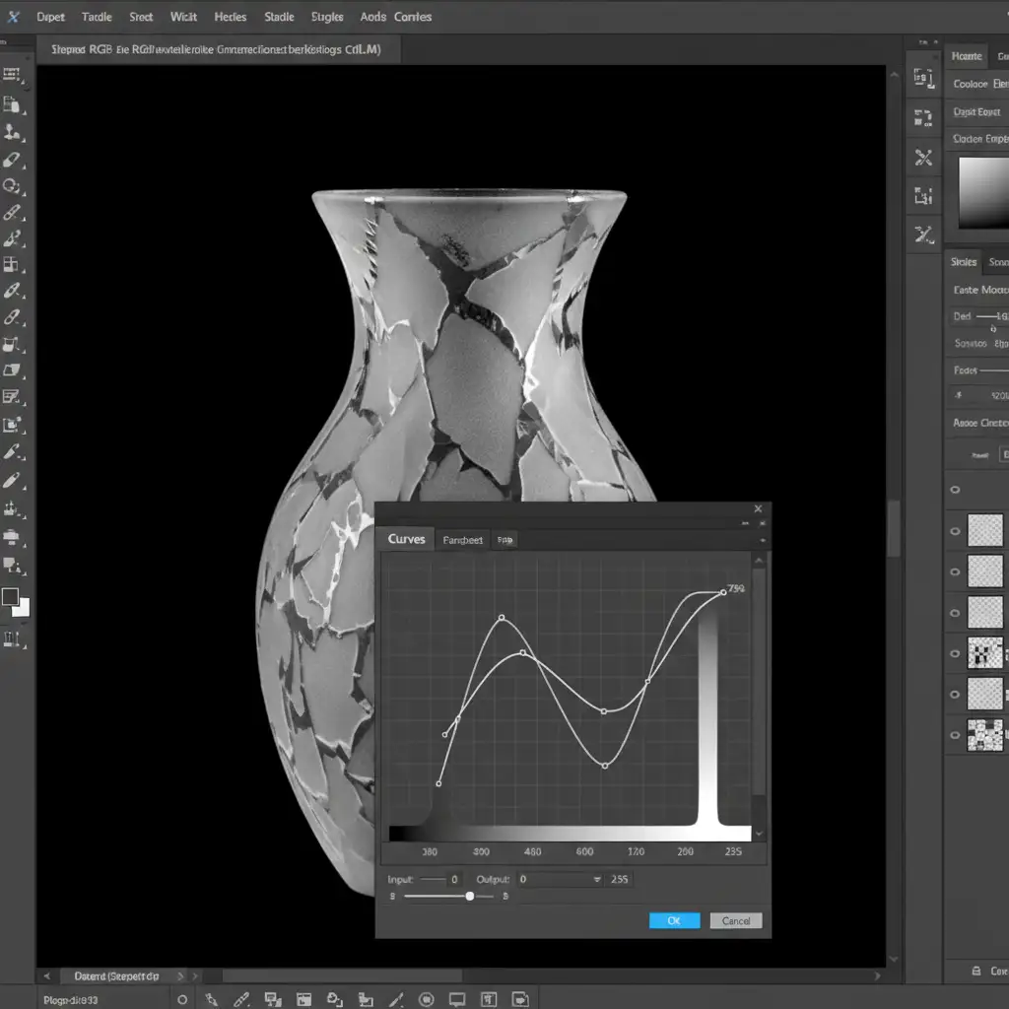The image size is (1009, 1009).
Task: Click the Cancel button in Curves dialog
Action: tap(736, 920)
